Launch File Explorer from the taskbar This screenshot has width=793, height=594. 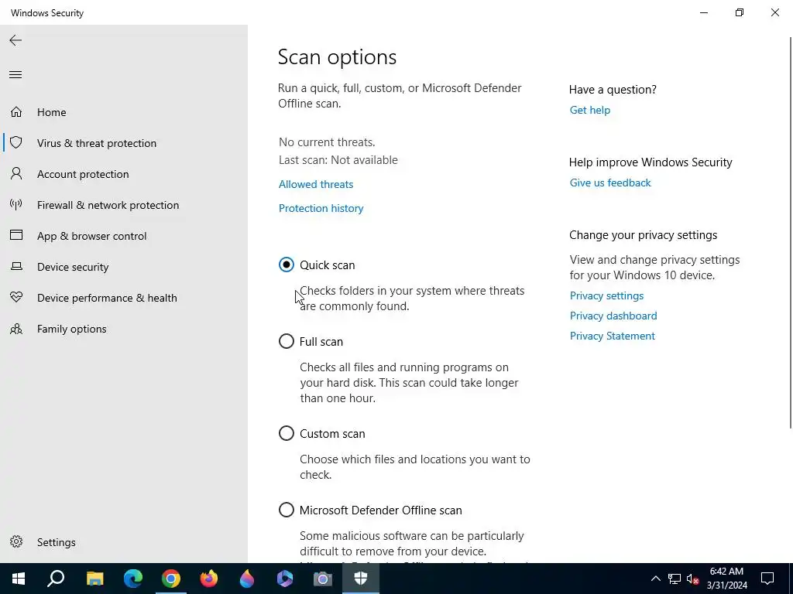[x=94, y=579]
